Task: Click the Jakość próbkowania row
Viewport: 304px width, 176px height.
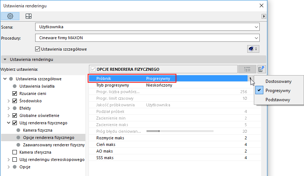Action: tap(175, 105)
